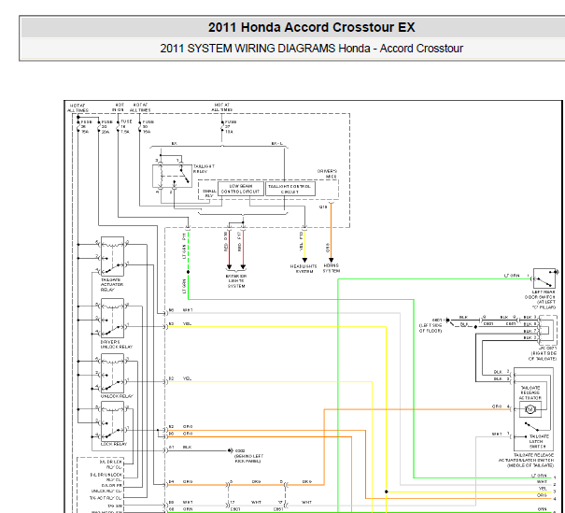The height and width of the screenshot is (513, 565).
Task: Select the TAILLIGHT RELAY label
Action: point(204,169)
